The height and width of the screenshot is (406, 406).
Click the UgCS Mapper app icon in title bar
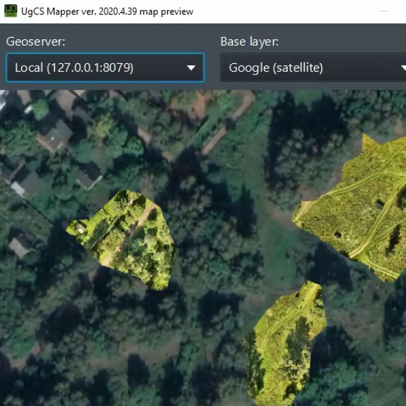(11, 11)
